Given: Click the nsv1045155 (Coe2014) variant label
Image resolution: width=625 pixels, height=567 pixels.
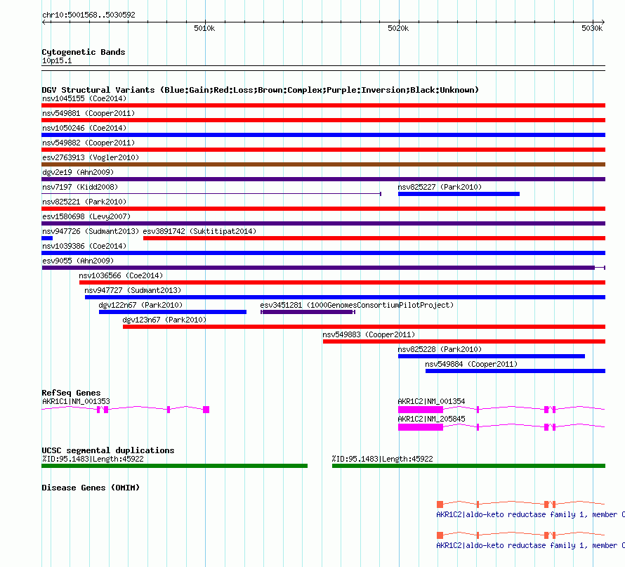Looking at the screenshot, I should [x=84, y=98].
